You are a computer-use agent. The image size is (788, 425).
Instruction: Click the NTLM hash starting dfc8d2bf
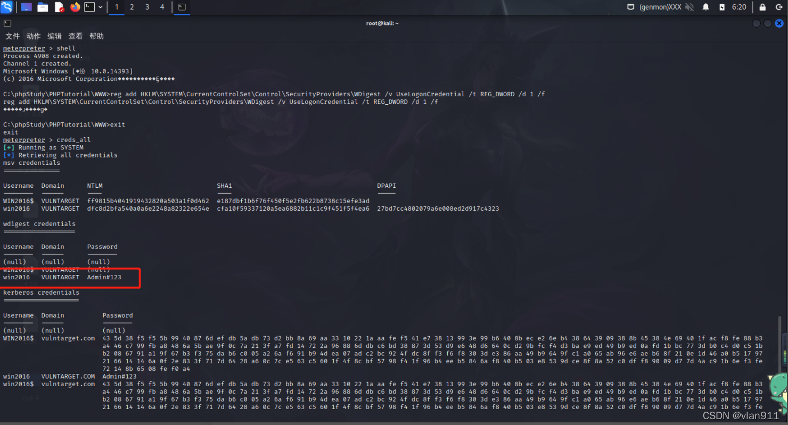(148, 209)
